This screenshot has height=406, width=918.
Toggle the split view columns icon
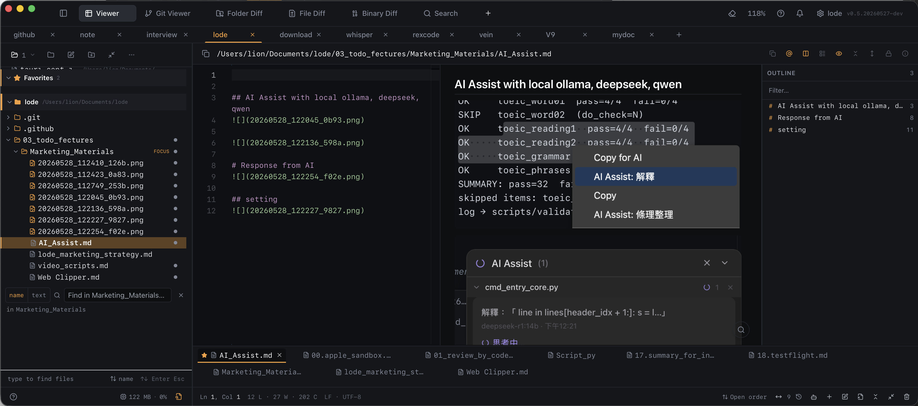[806, 54]
